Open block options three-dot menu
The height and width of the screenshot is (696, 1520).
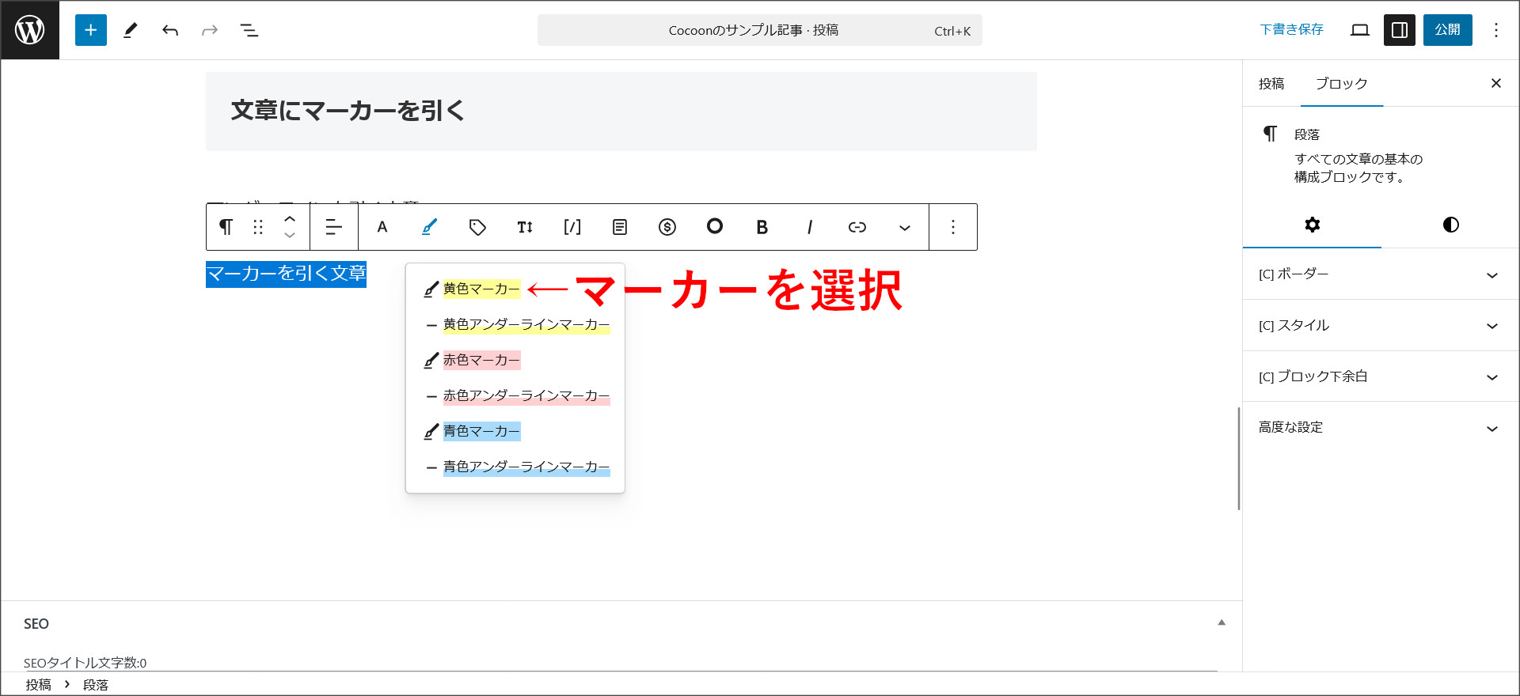(953, 227)
